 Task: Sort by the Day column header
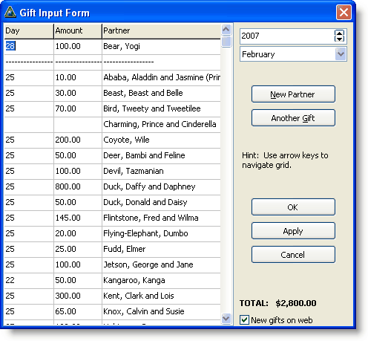tap(29, 31)
